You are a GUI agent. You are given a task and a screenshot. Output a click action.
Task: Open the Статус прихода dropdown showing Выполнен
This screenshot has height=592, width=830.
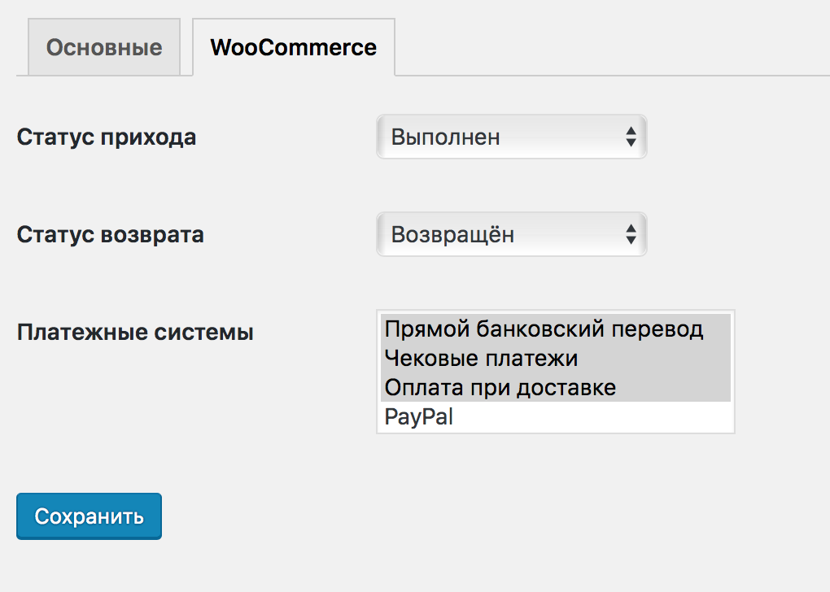tap(511, 137)
